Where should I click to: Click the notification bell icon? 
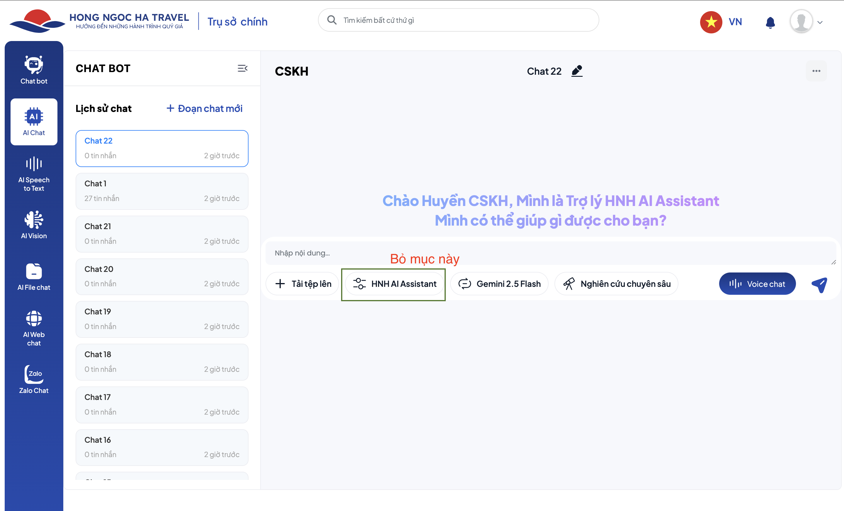pyautogui.click(x=770, y=22)
